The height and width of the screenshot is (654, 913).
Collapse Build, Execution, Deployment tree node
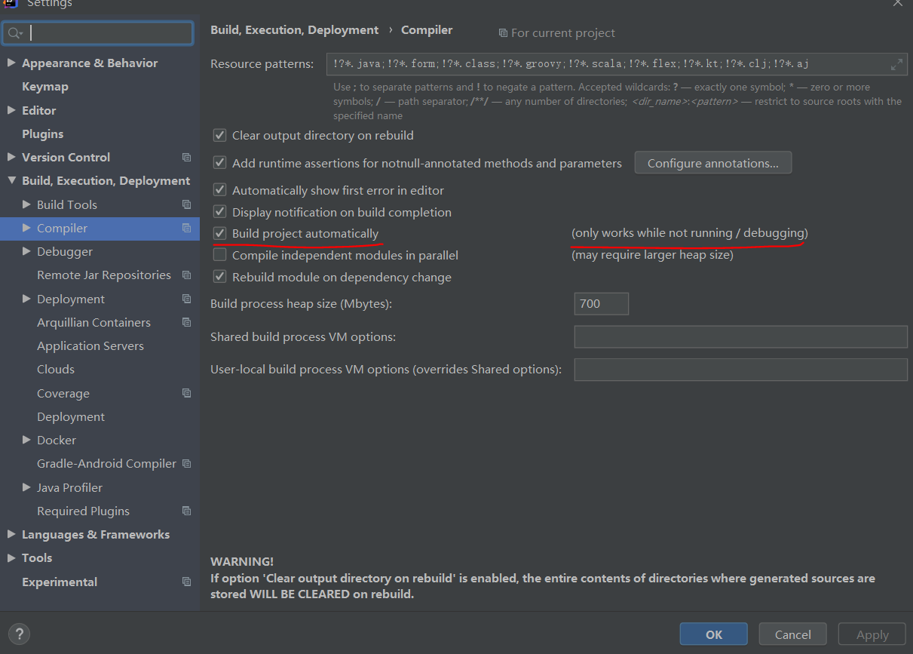click(11, 181)
